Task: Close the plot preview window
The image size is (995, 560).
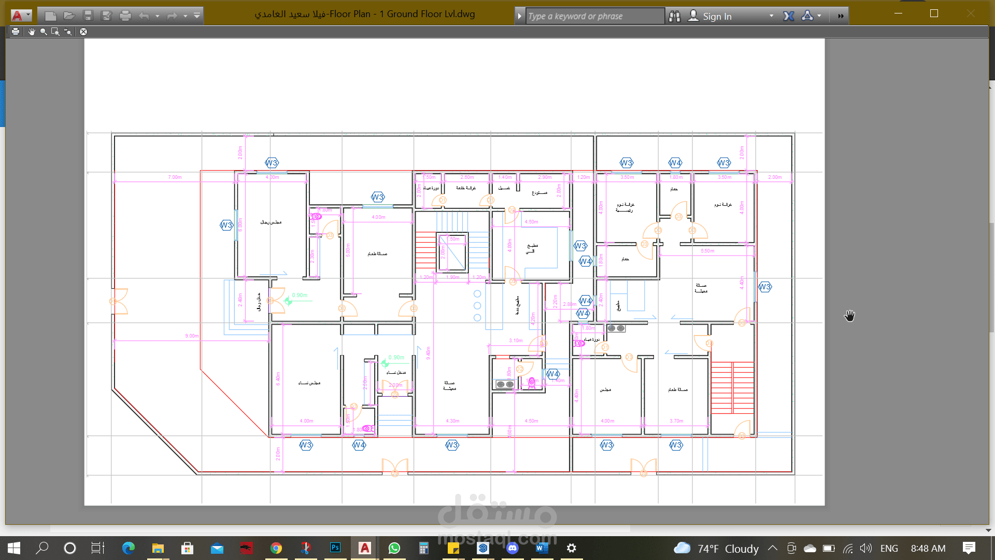Action: [83, 32]
